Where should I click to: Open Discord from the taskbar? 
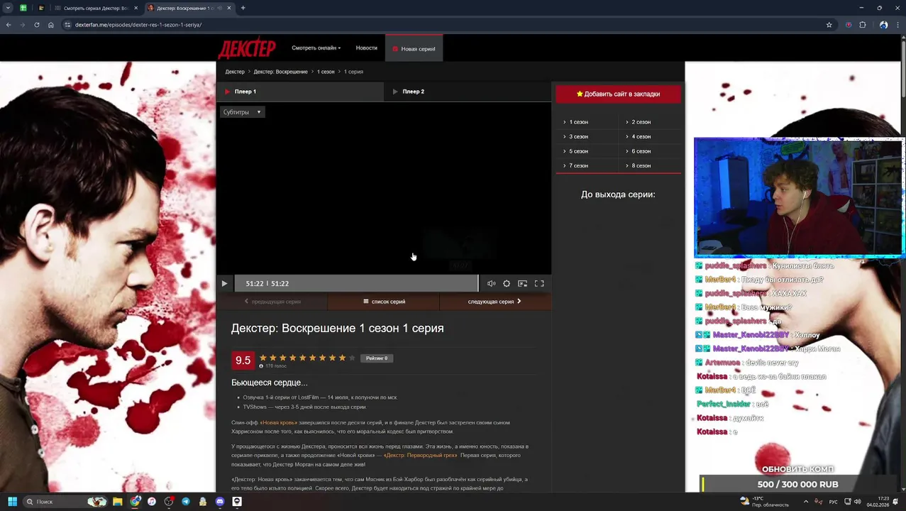coord(220,502)
